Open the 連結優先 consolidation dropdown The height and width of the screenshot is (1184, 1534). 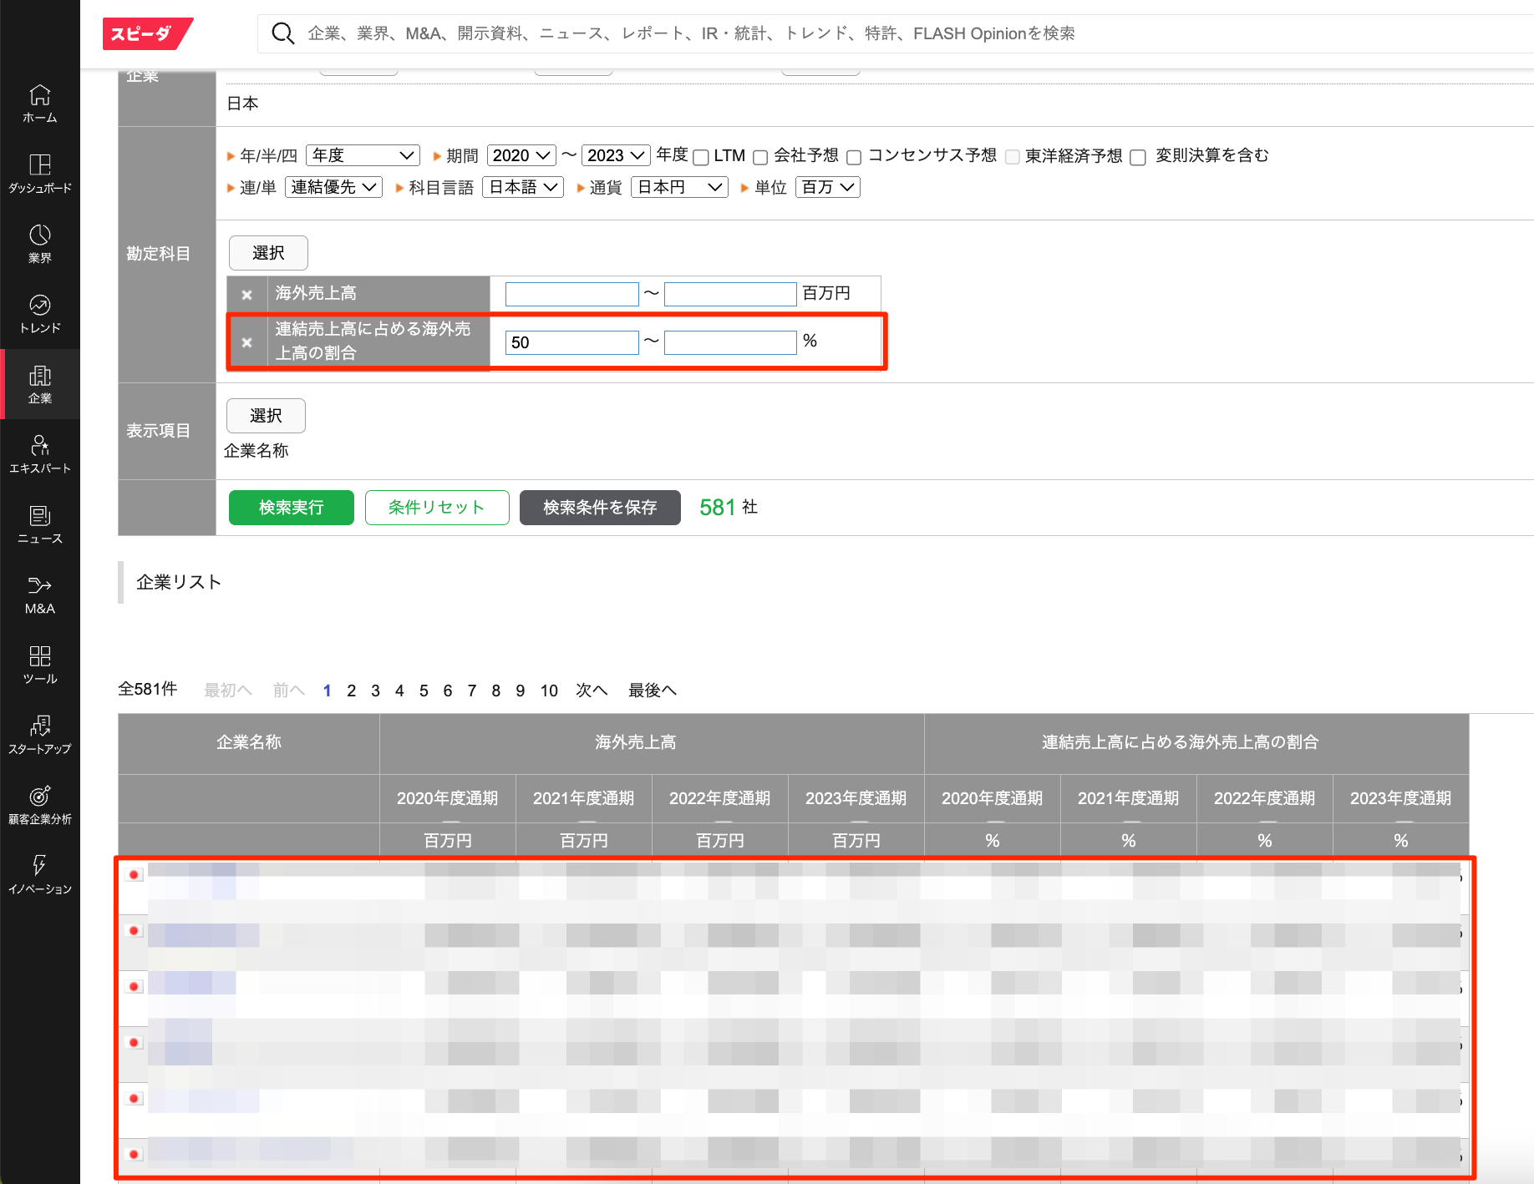333,187
